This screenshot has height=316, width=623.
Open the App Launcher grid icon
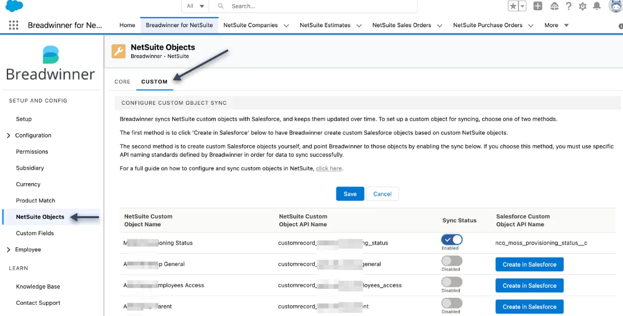click(x=14, y=25)
